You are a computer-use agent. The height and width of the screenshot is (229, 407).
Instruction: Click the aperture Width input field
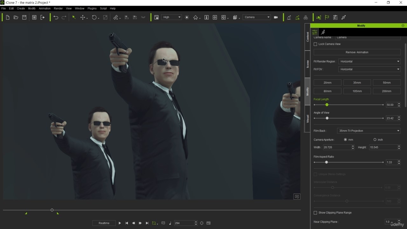[x=337, y=147]
